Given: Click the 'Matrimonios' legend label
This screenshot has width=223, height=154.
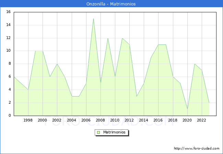Looking at the screenshot, I should coord(114,132).
